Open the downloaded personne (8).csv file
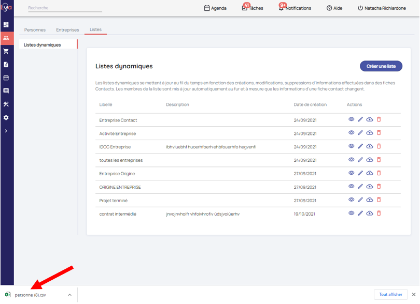The height and width of the screenshot is (304, 420). 30,295
